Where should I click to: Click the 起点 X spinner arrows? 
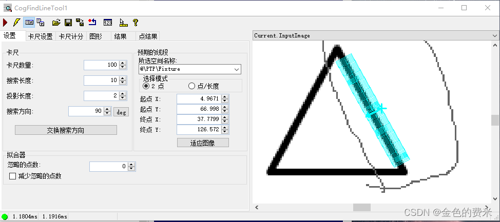click(225, 99)
